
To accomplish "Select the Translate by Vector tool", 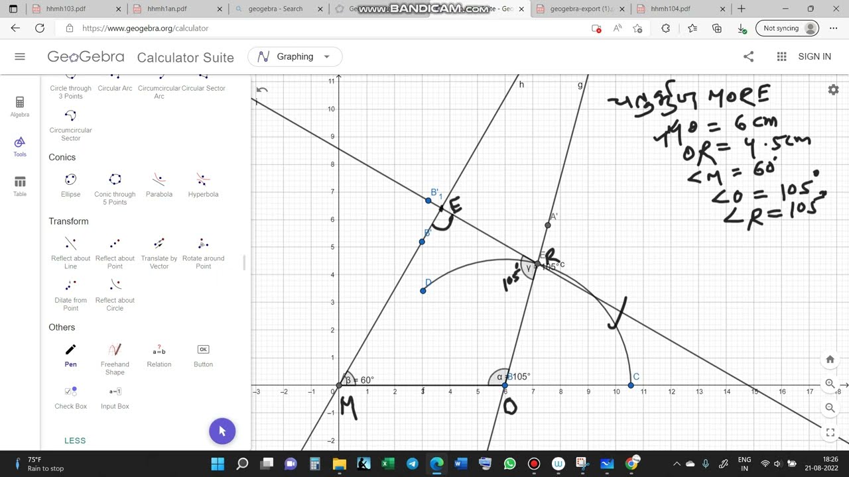I will point(159,253).
